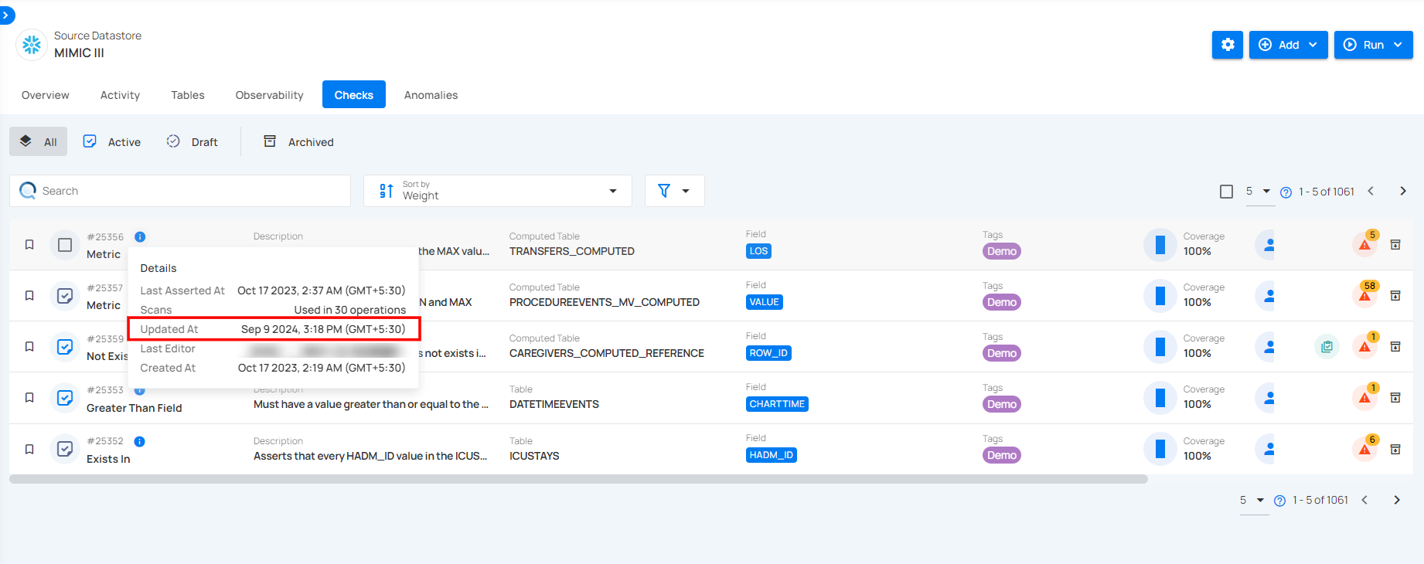1424x564 pixels.
Task: Tick the select-all checkbox near pagination
Action: (1226, 192)
